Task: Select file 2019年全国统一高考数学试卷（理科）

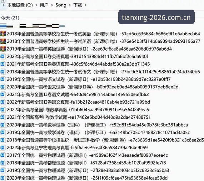Action: 98,133
